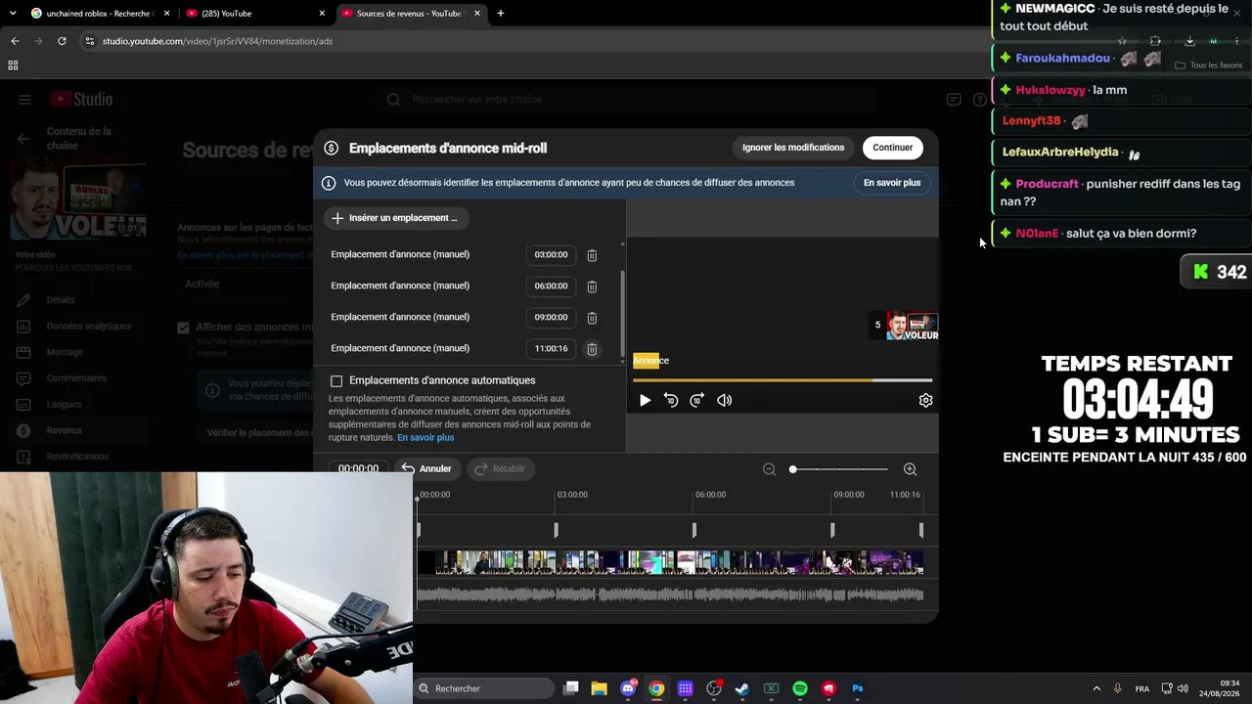This screenshot has width=1252, height=704.
Task: Open Steam from the taskbar
Action: (742, 688)
